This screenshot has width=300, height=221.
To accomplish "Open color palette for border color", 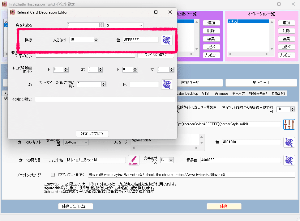I will coord(166,40).
